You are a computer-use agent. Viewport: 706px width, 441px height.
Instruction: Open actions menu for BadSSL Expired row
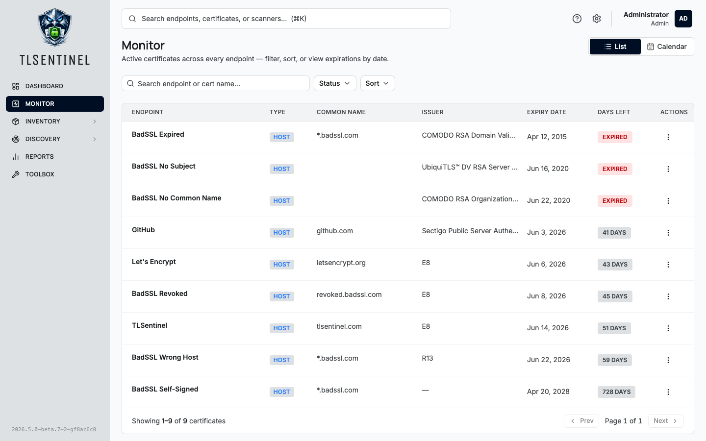tap(668, 137)
